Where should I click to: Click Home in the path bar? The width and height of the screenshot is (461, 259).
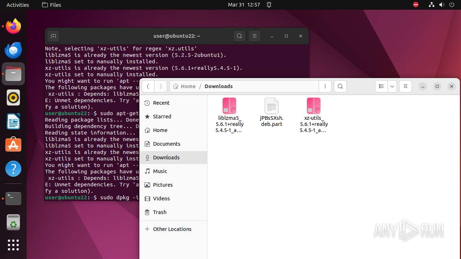click(x=184, y=86)
